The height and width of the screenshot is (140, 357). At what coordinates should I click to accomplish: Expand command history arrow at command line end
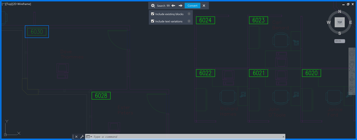[x=283, y=137]
